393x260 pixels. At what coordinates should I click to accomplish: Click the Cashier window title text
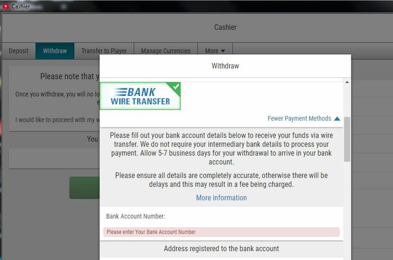pos(21,7)
